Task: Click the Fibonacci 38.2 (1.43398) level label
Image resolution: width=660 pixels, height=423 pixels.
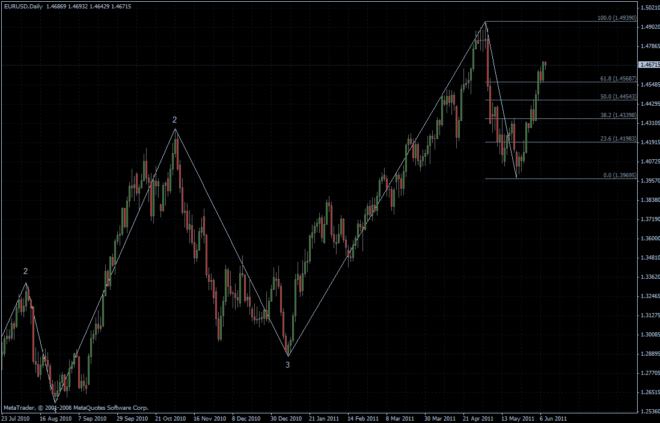Action: point(619,115)
